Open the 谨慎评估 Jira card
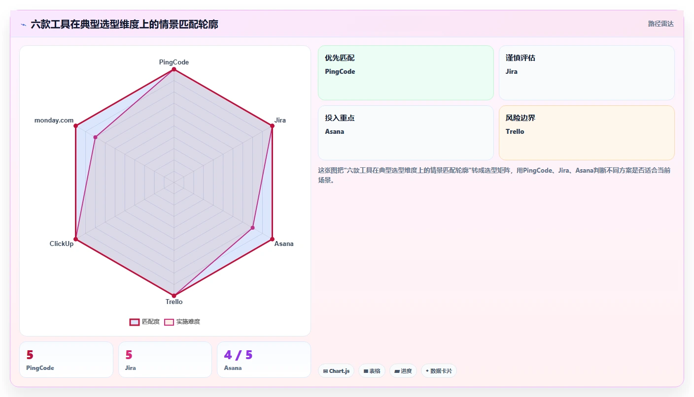This screenshot has height=397, width=694. [x=587, y=73]
